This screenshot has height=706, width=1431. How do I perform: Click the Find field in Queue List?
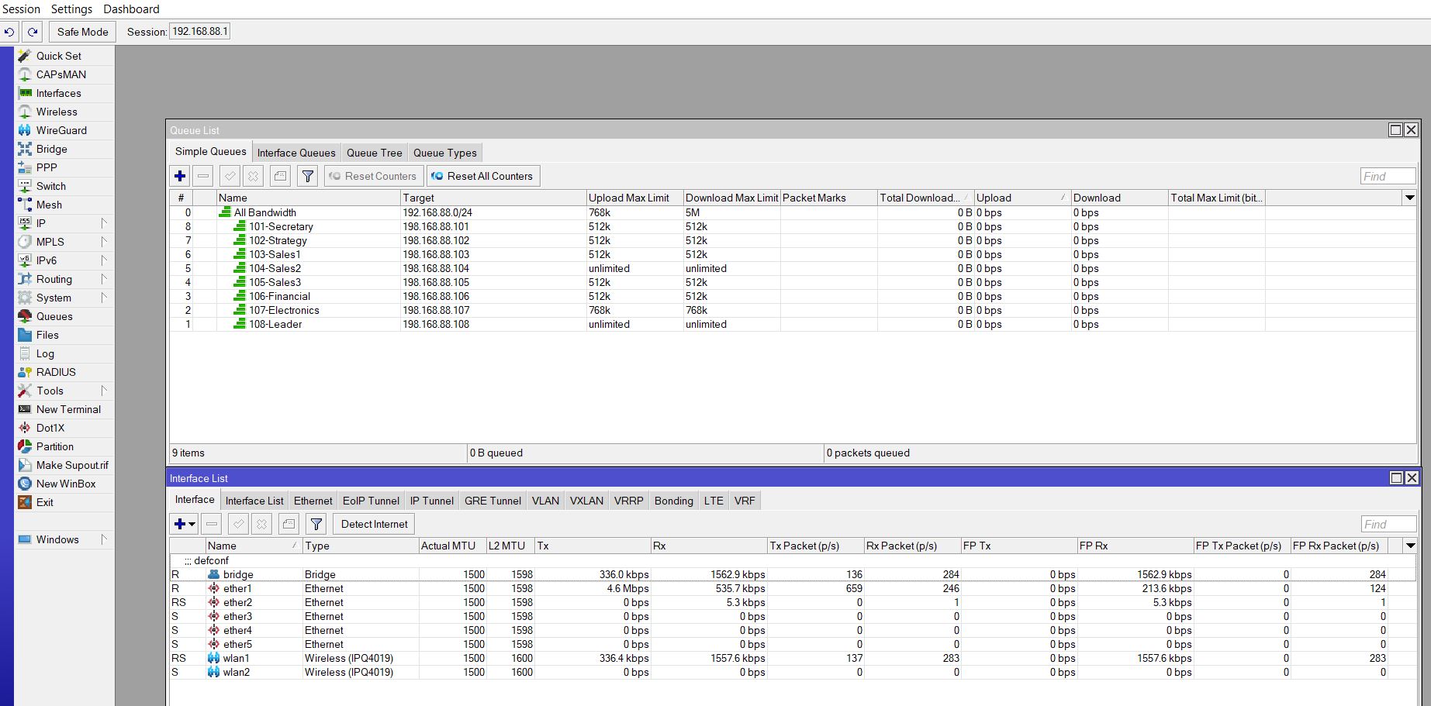1388,176
